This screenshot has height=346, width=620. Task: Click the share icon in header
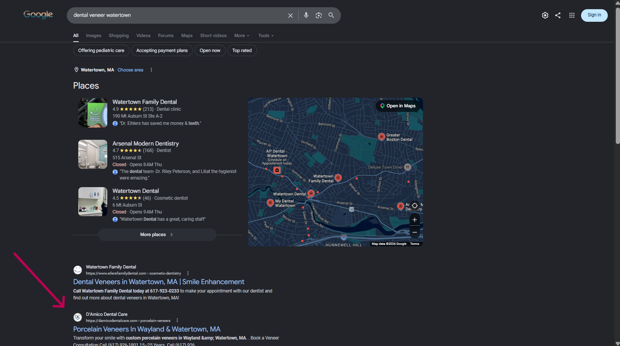pos(558,15)
